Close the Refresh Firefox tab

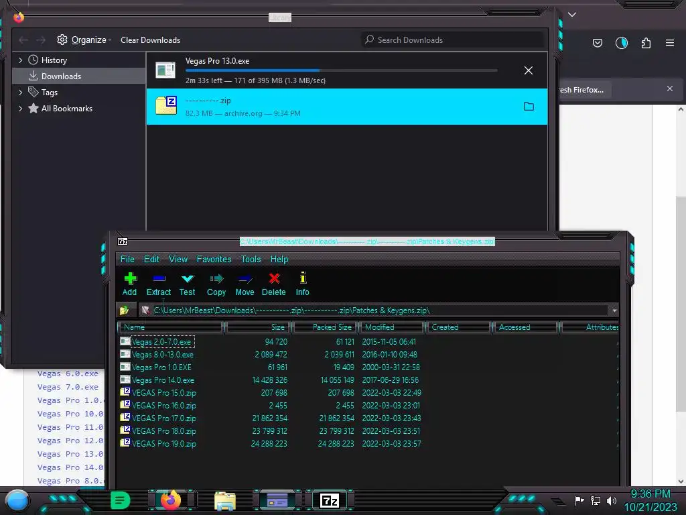(x=670, y=89)
